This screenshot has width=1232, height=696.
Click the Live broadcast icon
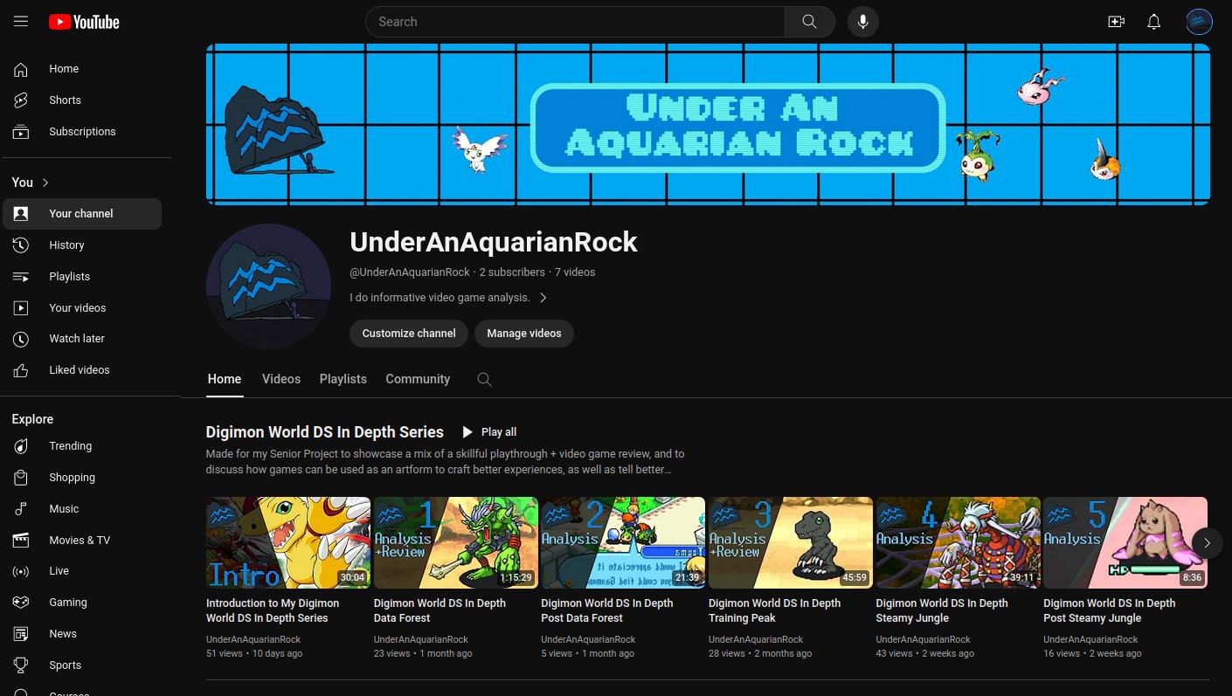click(21, 571)
